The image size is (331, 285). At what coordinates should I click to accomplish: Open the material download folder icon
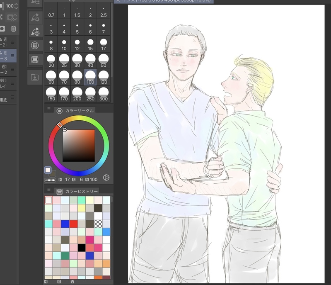[35, 77]
